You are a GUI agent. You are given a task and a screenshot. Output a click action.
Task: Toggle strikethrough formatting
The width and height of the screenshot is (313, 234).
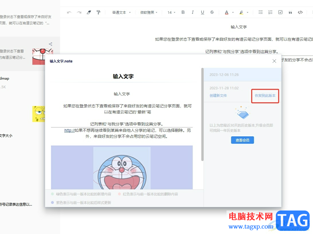[212, 12]
